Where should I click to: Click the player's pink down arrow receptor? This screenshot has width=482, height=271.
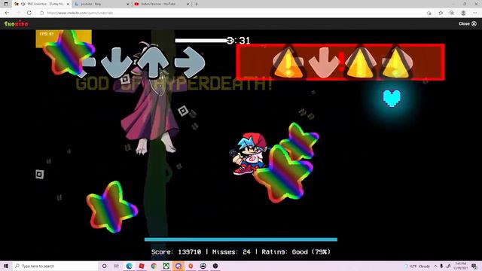(324, 62)
